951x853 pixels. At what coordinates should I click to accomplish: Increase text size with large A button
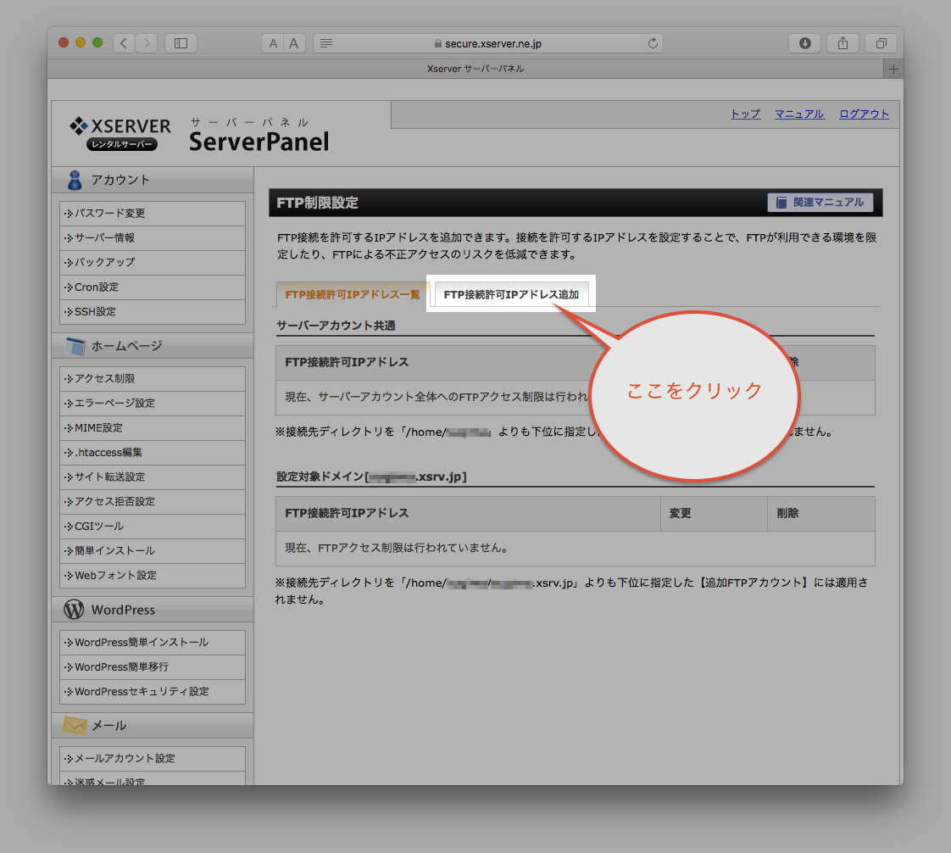pyautogui.click(x=294, y=43)
